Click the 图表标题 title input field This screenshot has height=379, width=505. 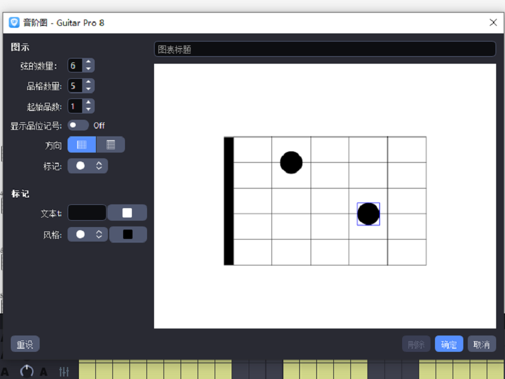(x=324, y=49)
